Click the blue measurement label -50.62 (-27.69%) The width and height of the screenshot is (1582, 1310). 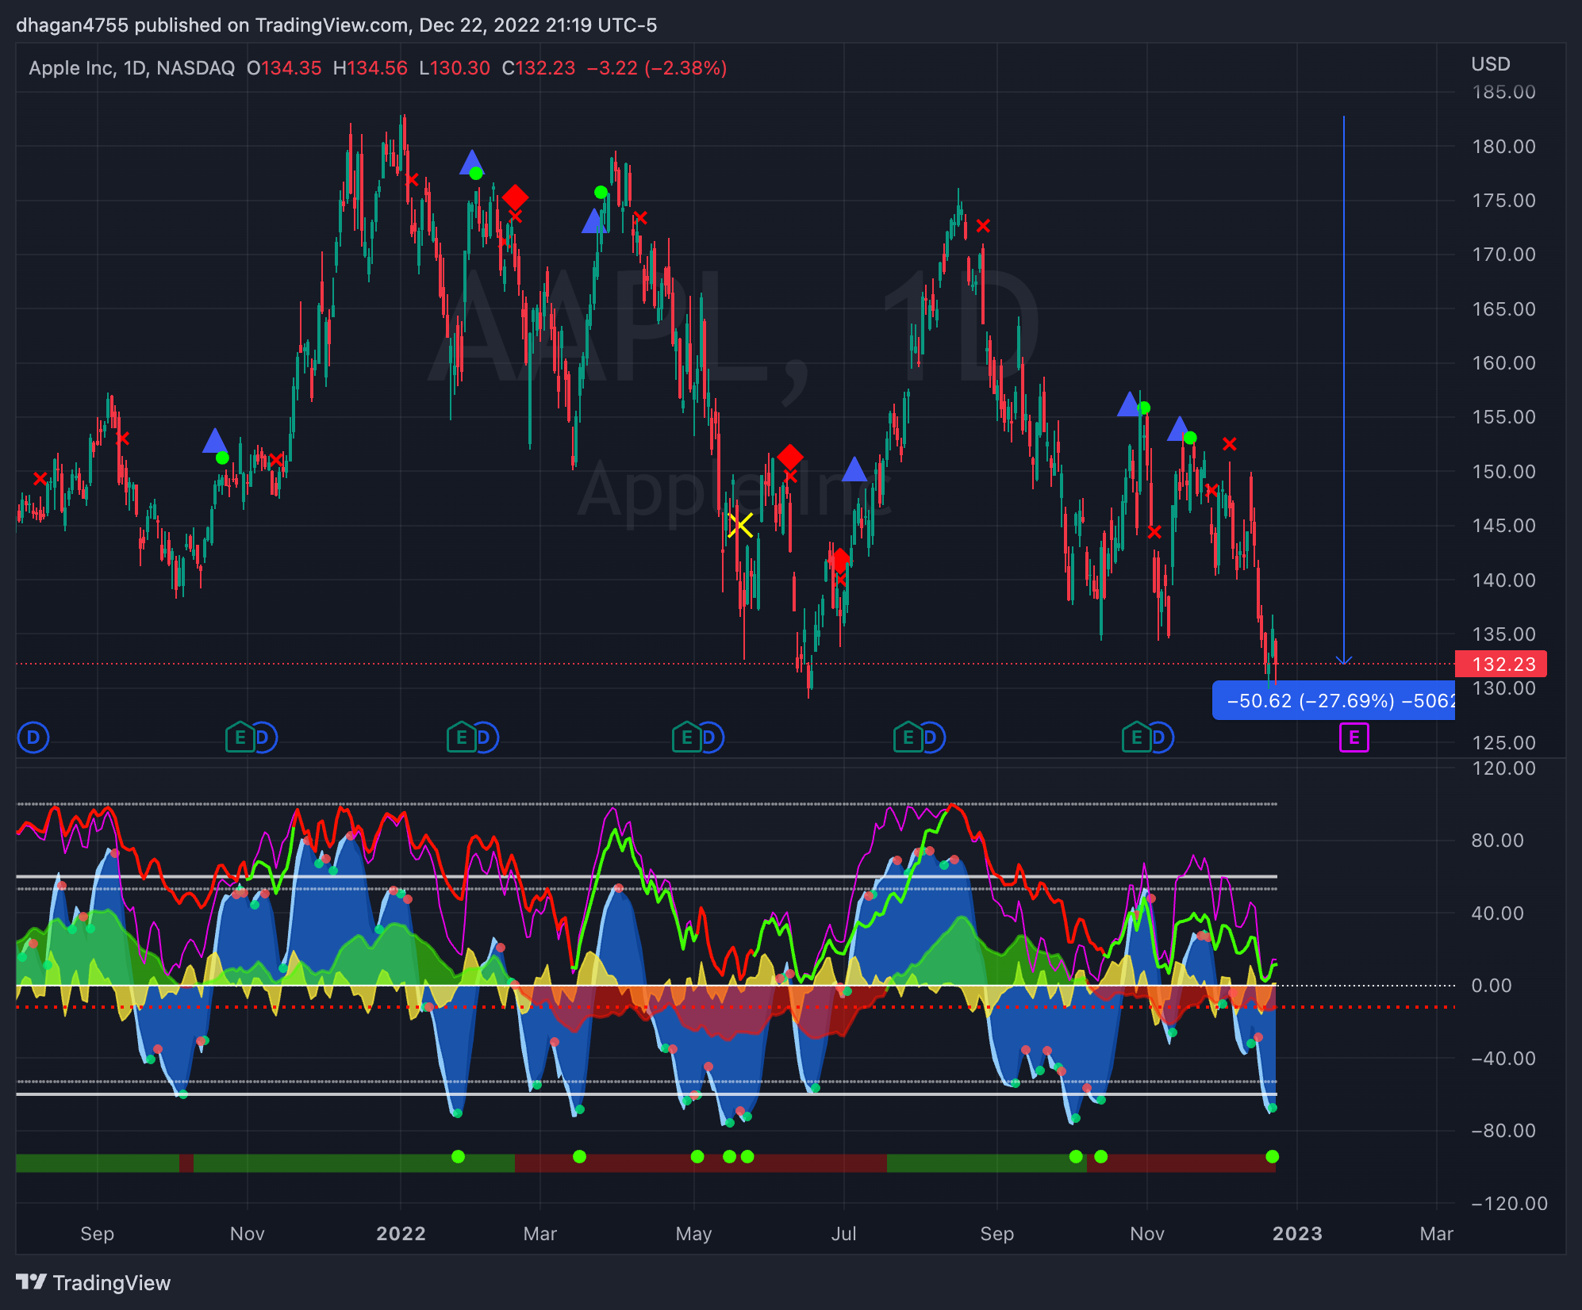coord(1334,701)
